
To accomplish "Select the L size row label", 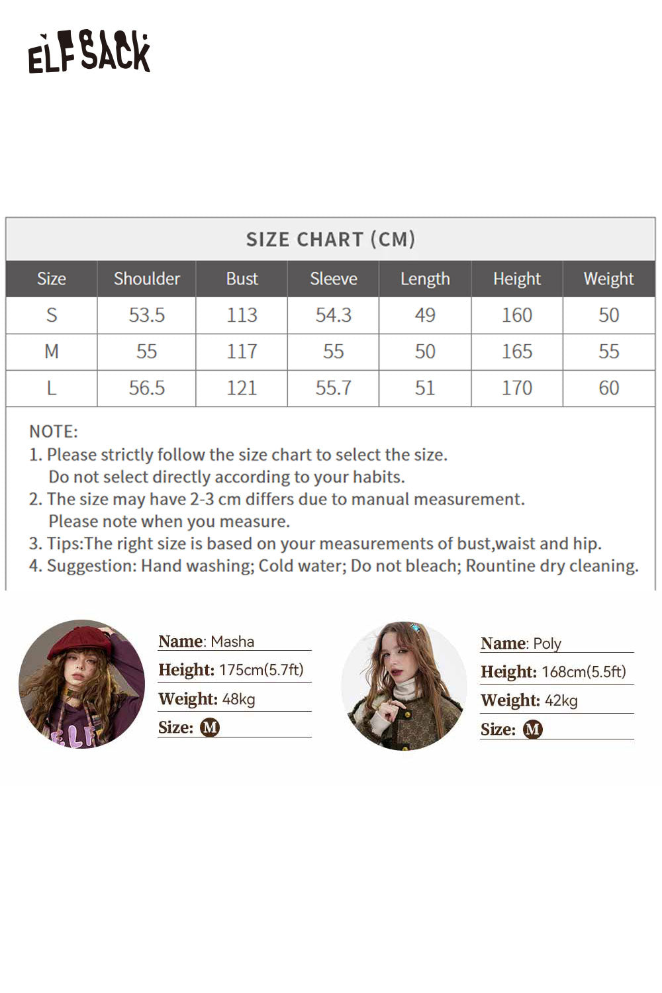I will [52, 388].
